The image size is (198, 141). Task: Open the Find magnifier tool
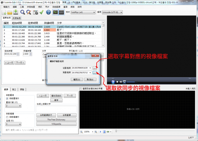(23, 12)
